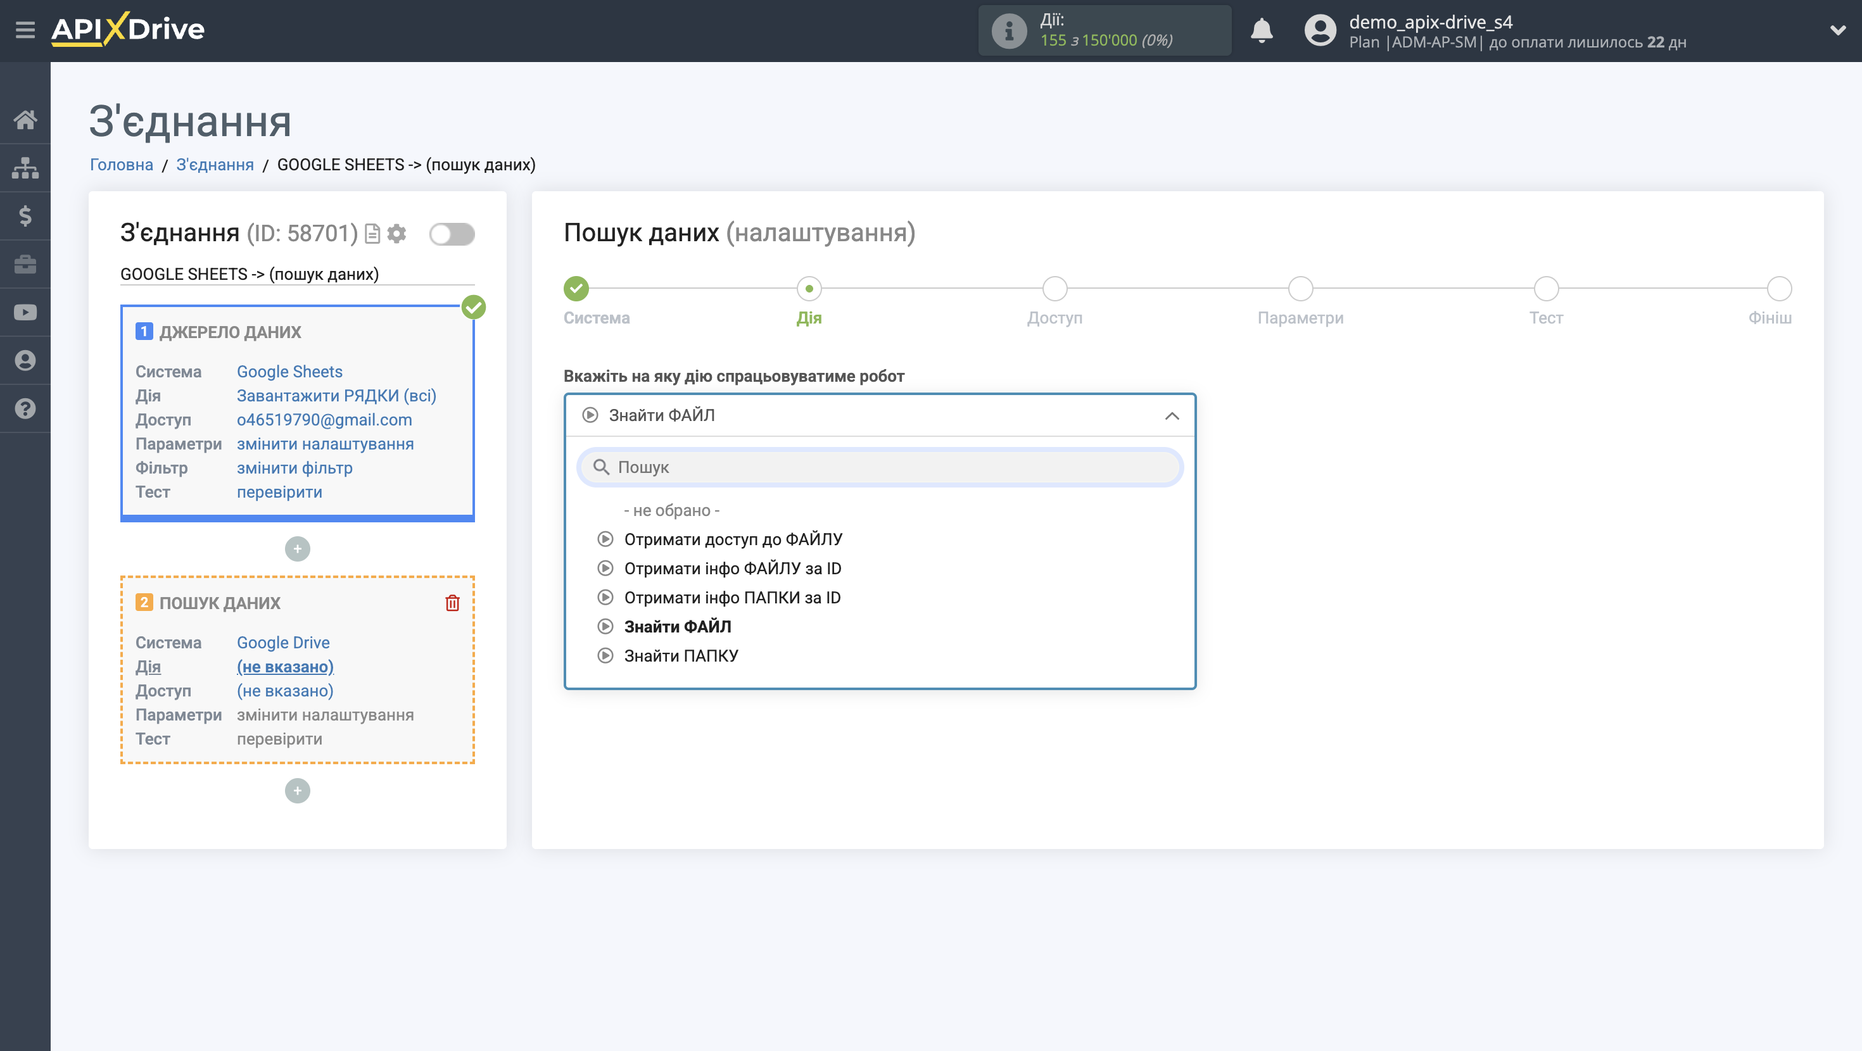Screen dimensions: 1862x1051
Task: Click the Дії 155 з 150'000 counter
Action: [1105, 30]
